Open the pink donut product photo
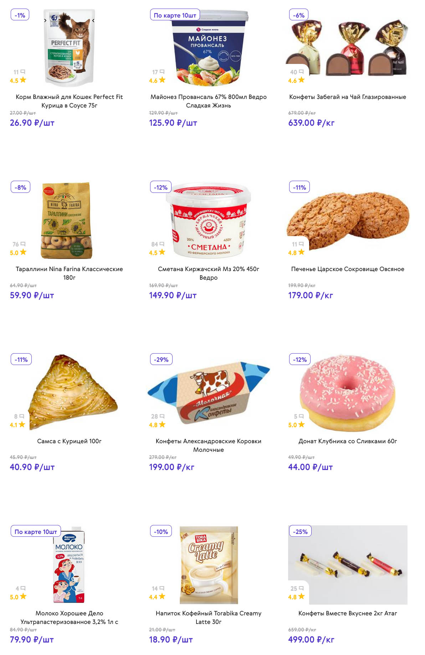This screenshot has height=655, width=425. pyautogui.click(x=348, y=392)
